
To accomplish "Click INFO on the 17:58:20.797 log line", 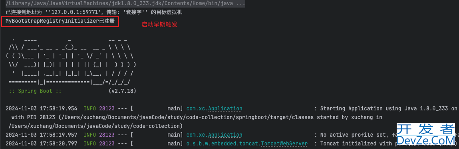I will coord(89,144).
